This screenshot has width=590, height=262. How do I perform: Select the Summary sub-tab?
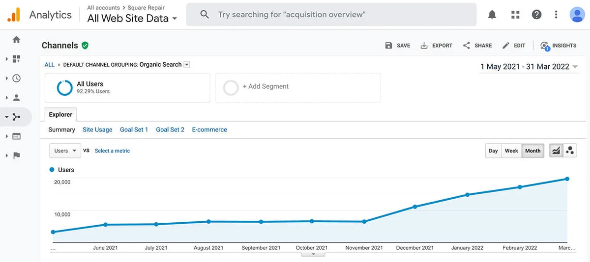point(61,130)
